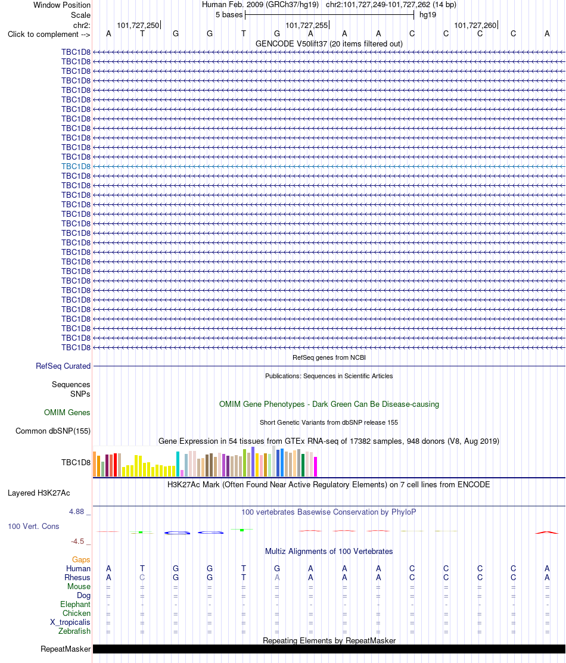This screenshot has width=566, height=663.
Task: Click the cyan bar in the GTEx expression chart
Action: click(178, 464)
